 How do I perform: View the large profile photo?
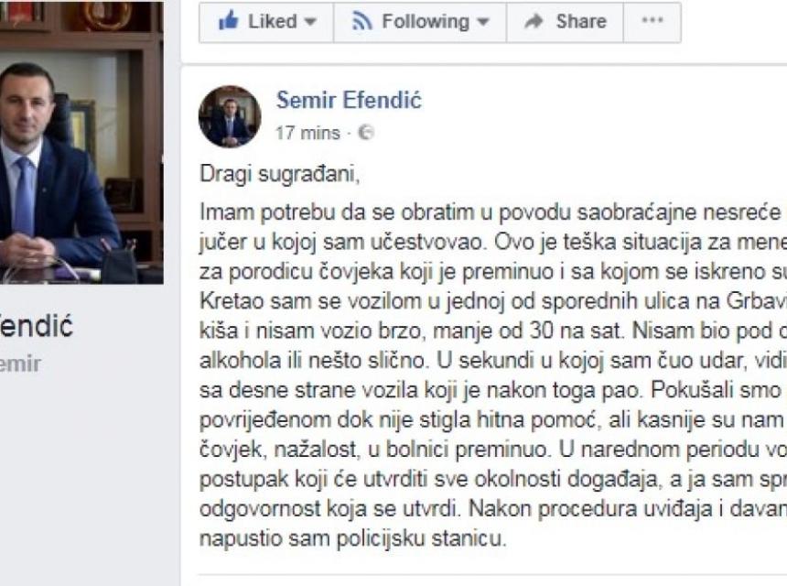pos(81,142)
